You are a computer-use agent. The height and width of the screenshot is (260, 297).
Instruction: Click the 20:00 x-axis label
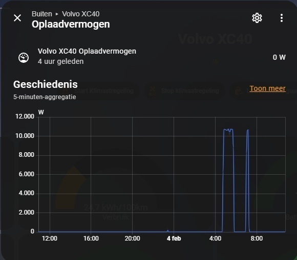click(133, 239)
